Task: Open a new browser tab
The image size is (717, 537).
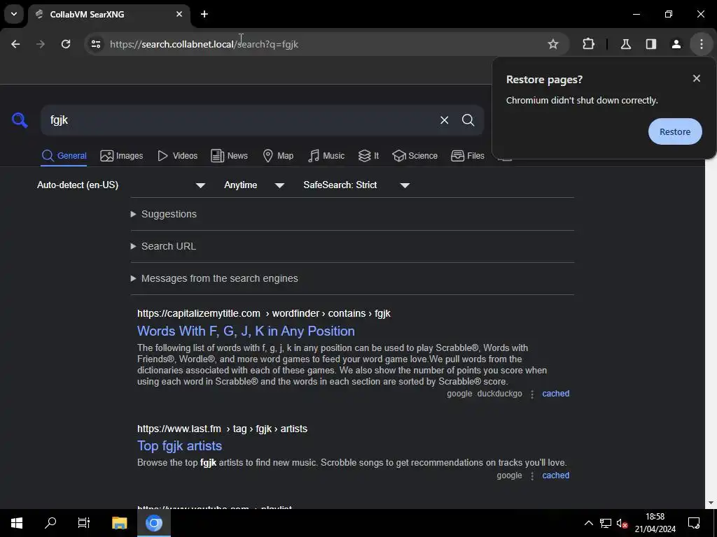Action: (204, 14)
